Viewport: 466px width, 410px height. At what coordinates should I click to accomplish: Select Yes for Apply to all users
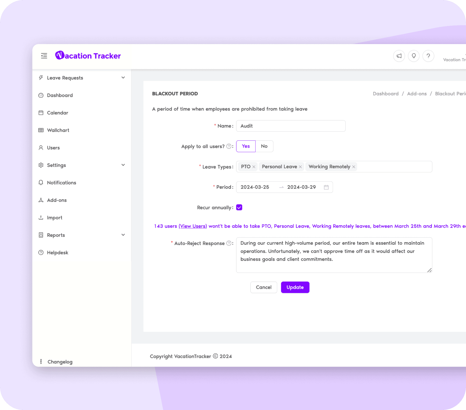click(x=246, y=146)
